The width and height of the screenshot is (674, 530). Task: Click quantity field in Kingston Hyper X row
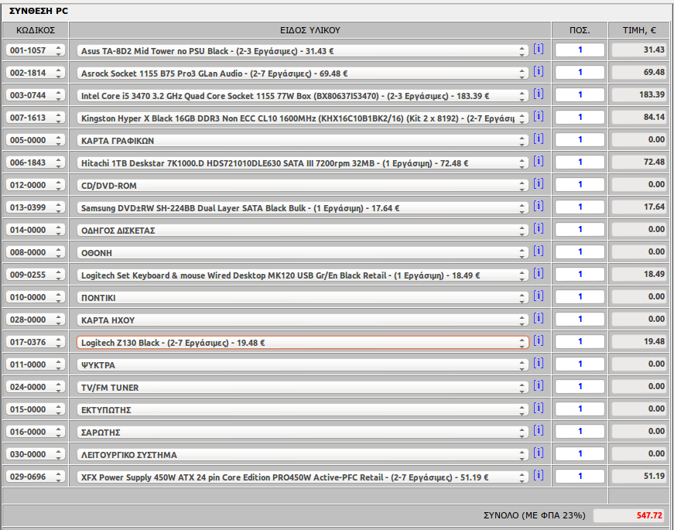tap(580, 117)
